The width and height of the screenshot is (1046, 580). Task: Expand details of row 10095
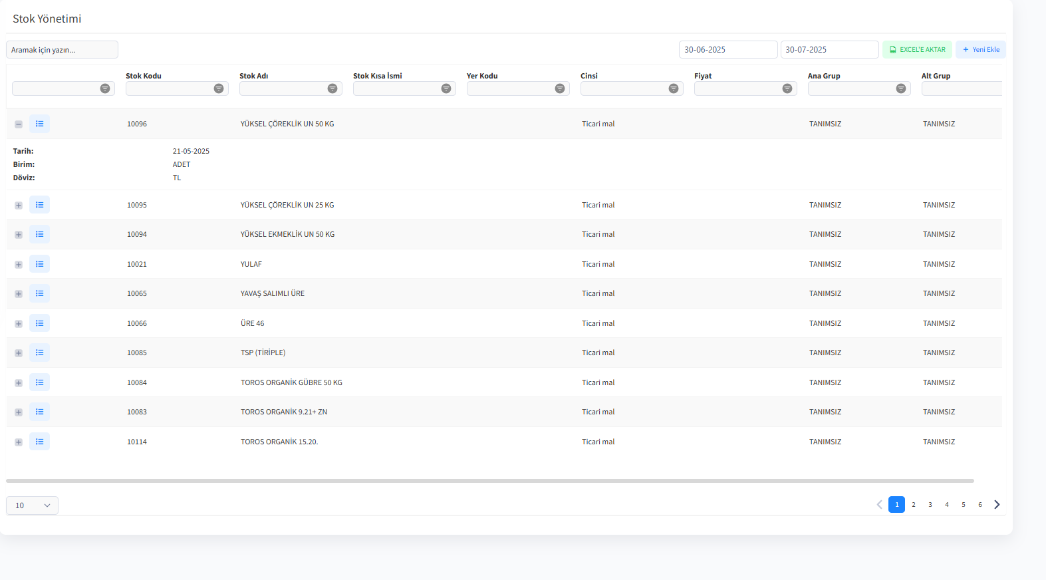pyautogui.click(x=19, y=206)
